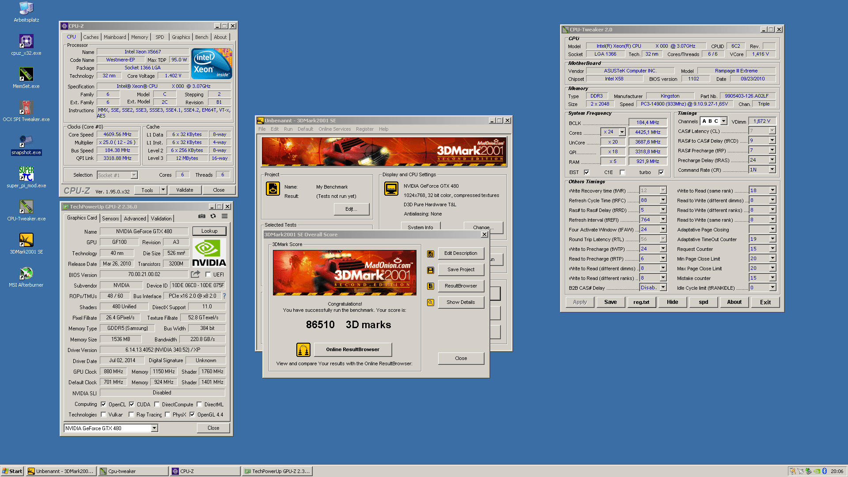The width and height of the screenshot is (848, 477).
Task: Open the Socket #1 selection dropdown in CPU-Z
Action: pos(134,175)
